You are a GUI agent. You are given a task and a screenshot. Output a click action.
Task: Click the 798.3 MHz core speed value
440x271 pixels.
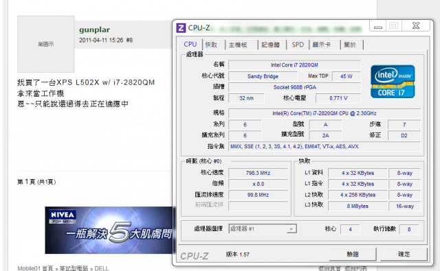tap(258, 173)
